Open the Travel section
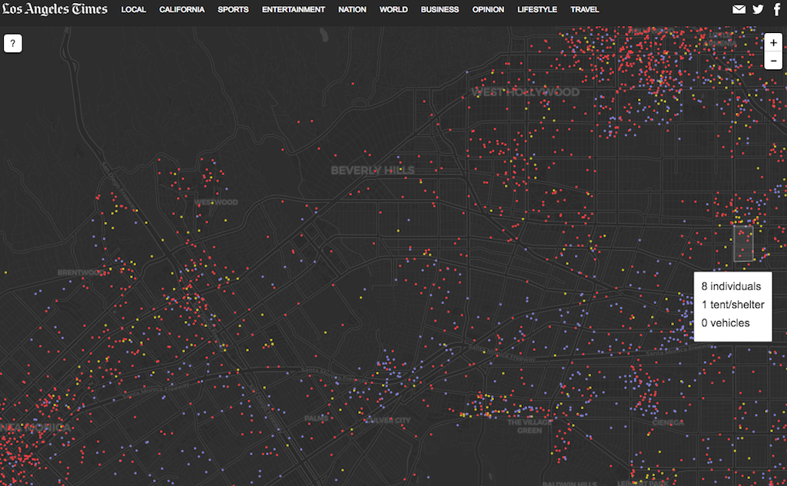This screenshot has width=787, height=486. [x=585, y=10]
